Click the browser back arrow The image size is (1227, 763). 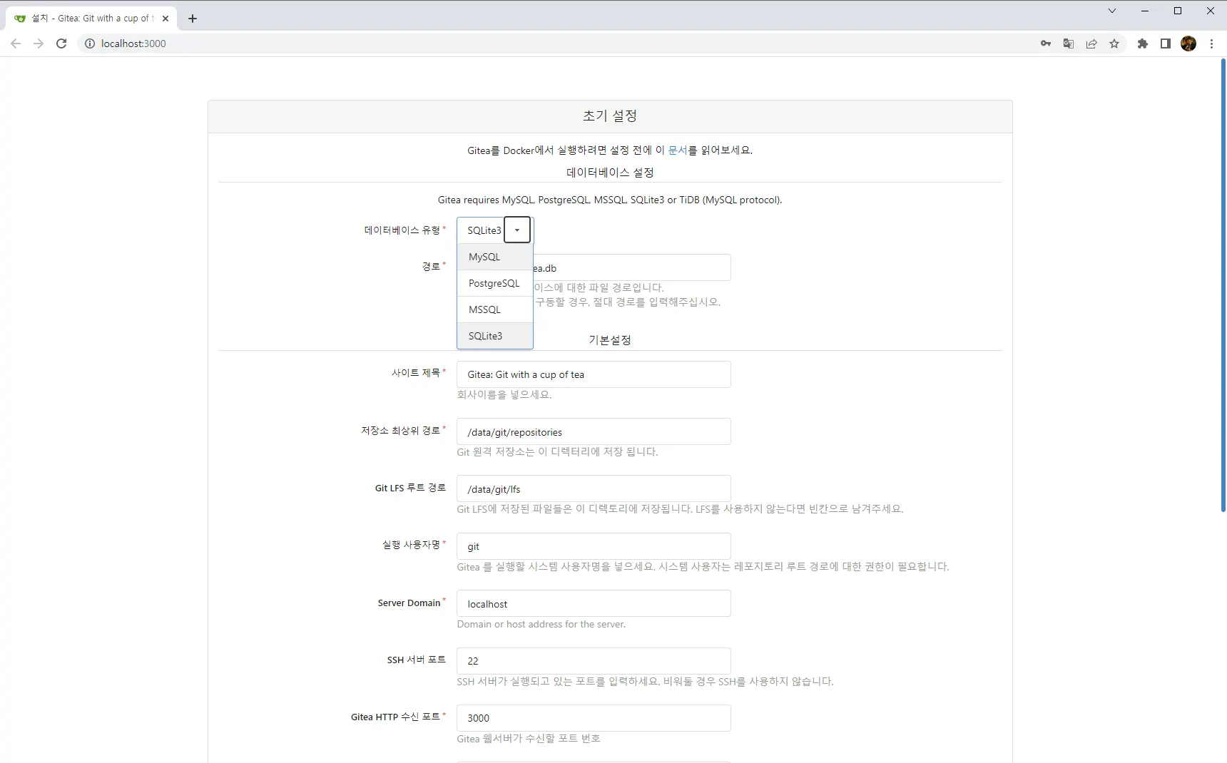click(16, 43)
